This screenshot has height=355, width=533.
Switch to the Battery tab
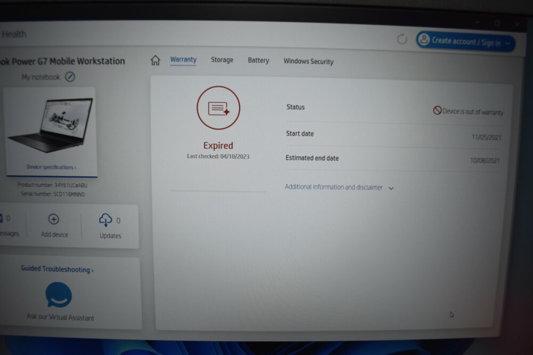tap(259, 61)
